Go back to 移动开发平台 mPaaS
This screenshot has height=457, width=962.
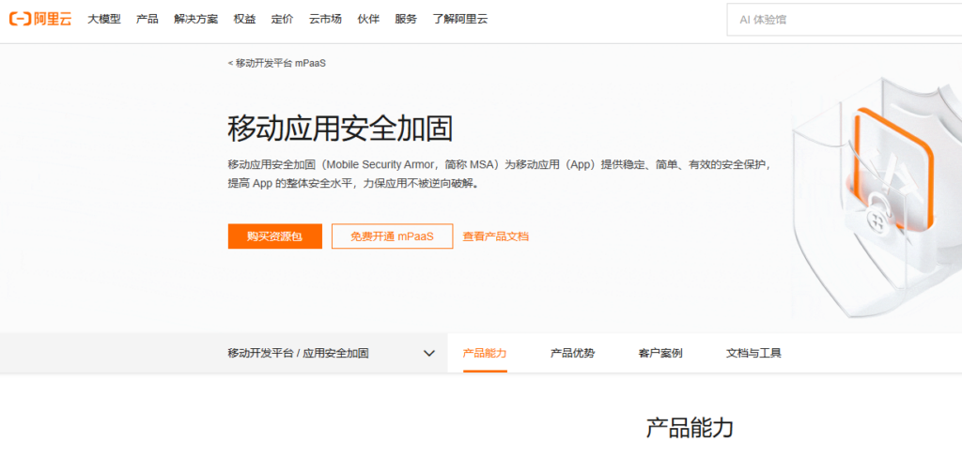(x=277, y=63)
